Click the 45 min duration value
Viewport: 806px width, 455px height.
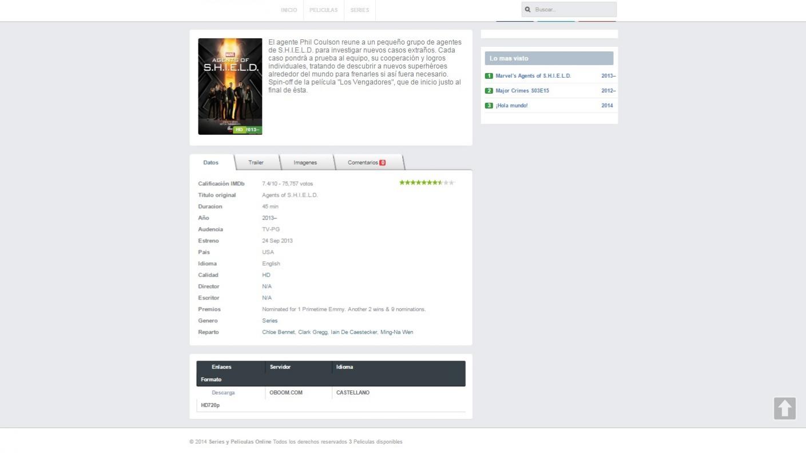click(270, 206)
